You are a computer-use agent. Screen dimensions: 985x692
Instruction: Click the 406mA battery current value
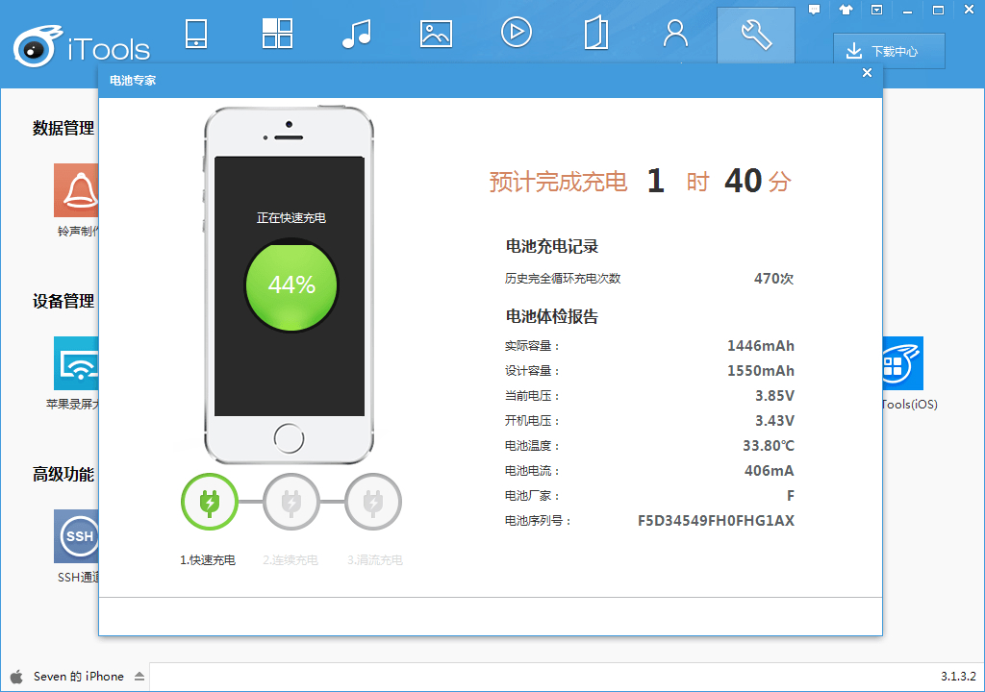(770, 471)
